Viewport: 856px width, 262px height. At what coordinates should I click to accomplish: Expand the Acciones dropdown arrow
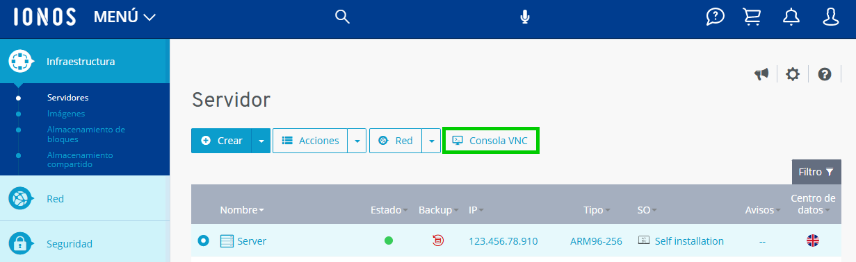(357, 141)
